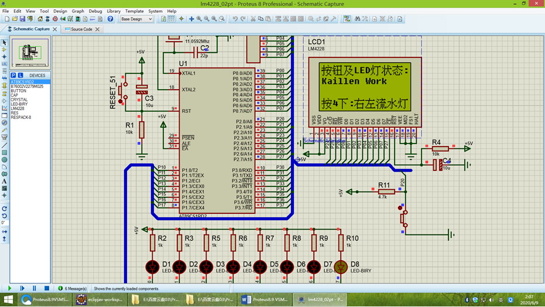Open the Windows Start button
Screen dimensions: 545x307
click(x=8, y=299)
